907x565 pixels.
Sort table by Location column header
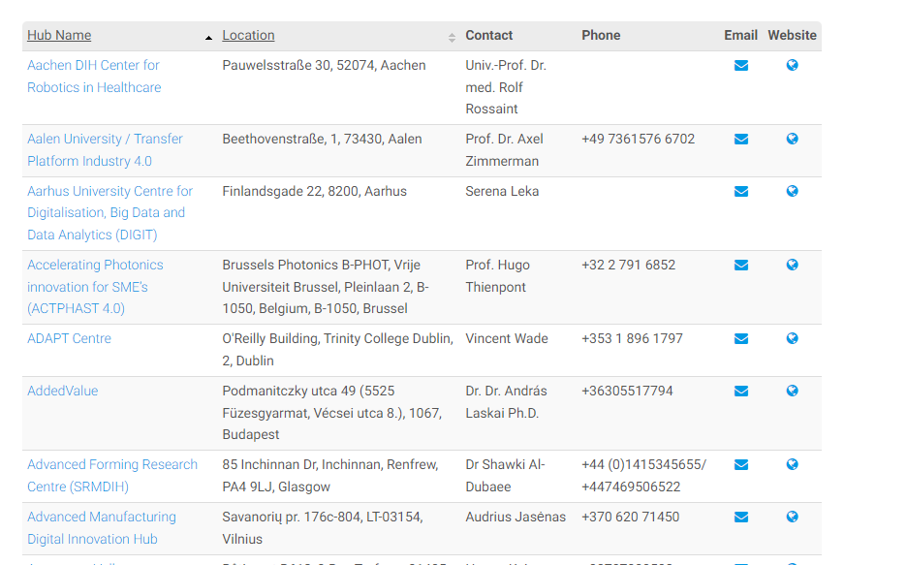coord(248,36)
